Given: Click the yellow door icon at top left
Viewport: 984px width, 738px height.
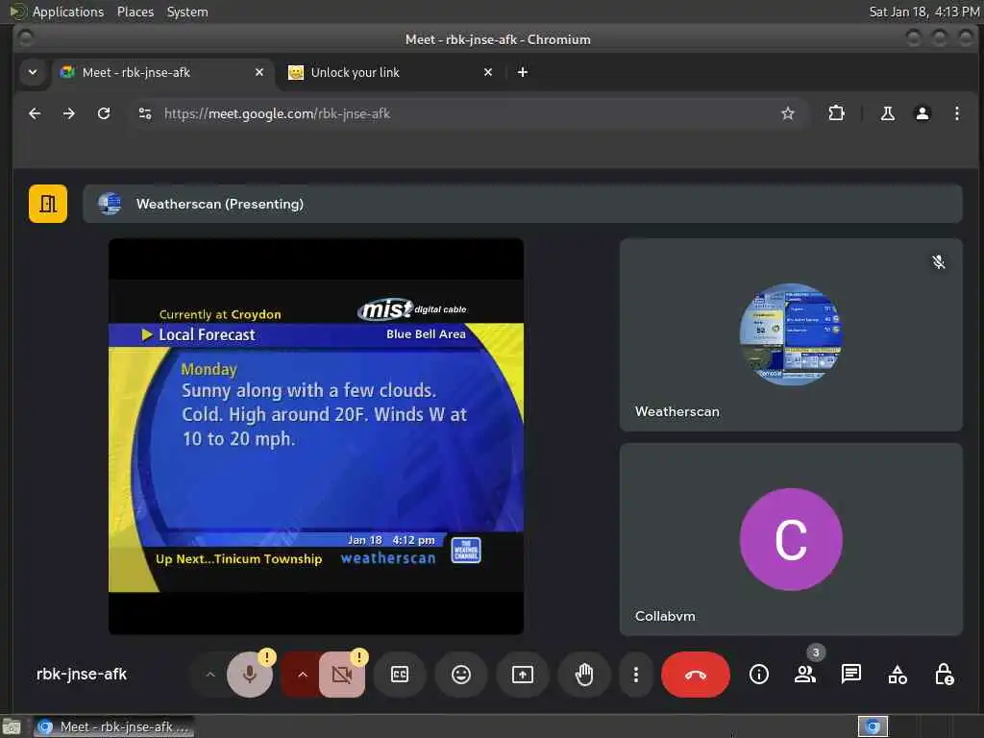Looking at the screenshot, I should coord(48,204).
